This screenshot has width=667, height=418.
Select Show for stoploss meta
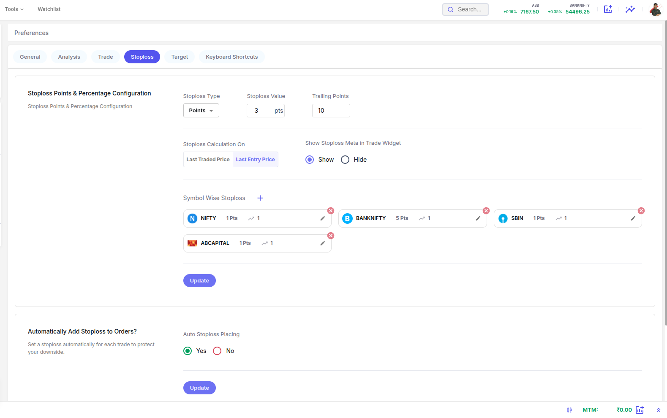310,160
